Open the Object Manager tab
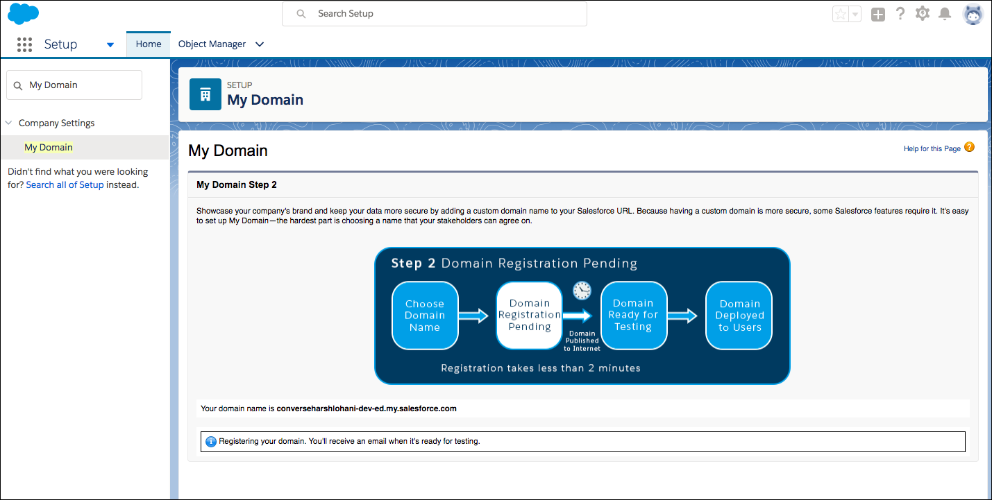This screenshot has height=500, width=992. pyautogui.click(x=212, y=44)
